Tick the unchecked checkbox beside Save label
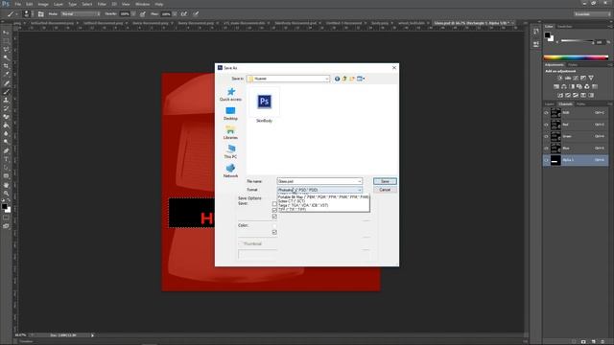This screenshot has width=614, height=345. pos(274,204)
